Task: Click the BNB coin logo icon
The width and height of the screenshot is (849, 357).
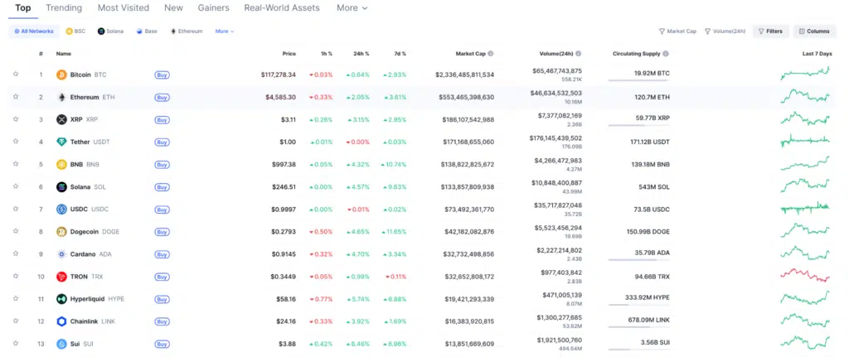Action: (61, 165)
